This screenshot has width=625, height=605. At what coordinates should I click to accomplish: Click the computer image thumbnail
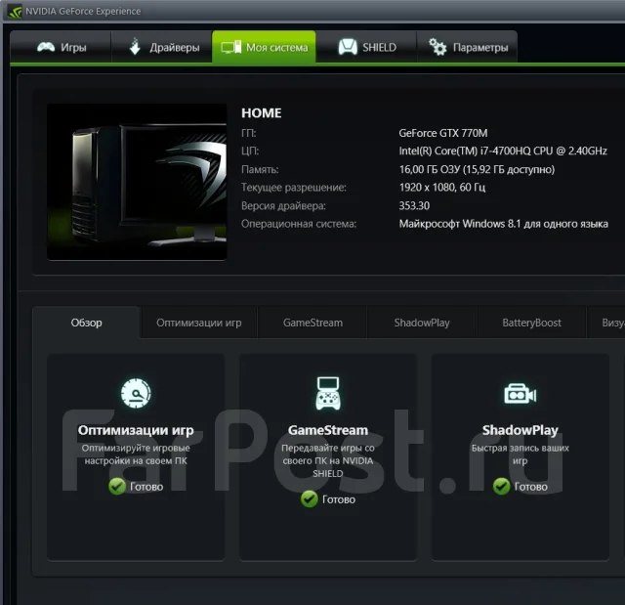[x=137, y=182]
